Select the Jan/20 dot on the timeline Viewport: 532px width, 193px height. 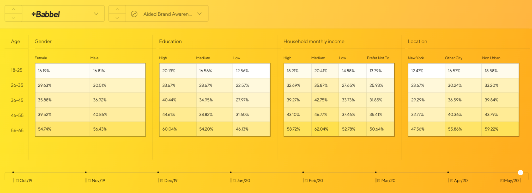click(x=231, y=172)
